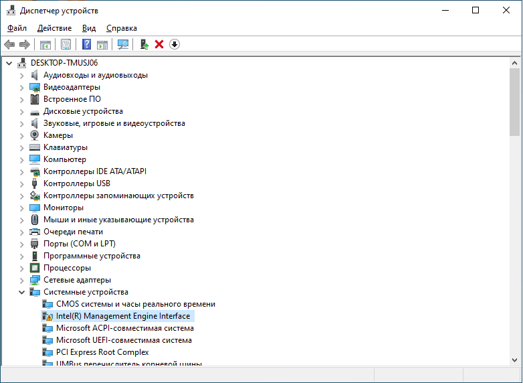
Task: Click the processor icon beside Процессоры
Action: (x=34, y=268)
